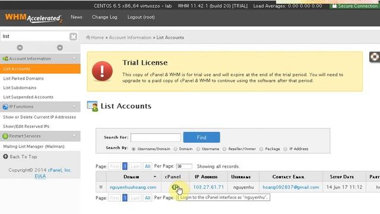Click the top Per Page input field
Viewport: 380px width, 214px height.
coord(184,166)
